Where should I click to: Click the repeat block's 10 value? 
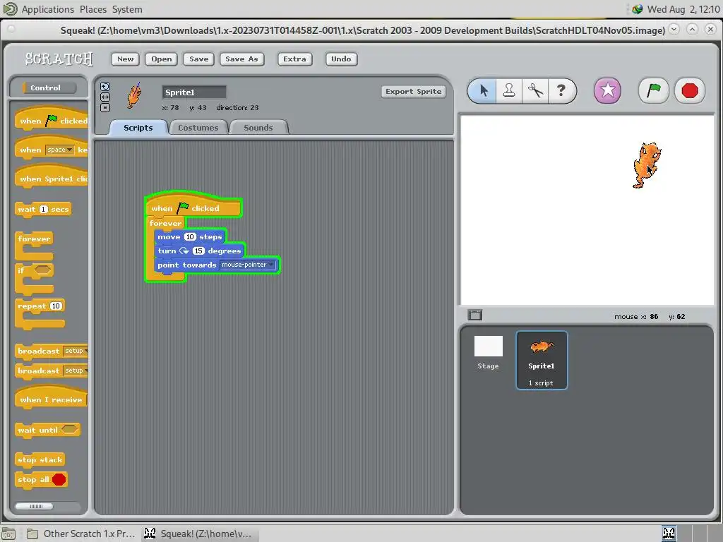point(56,306)
